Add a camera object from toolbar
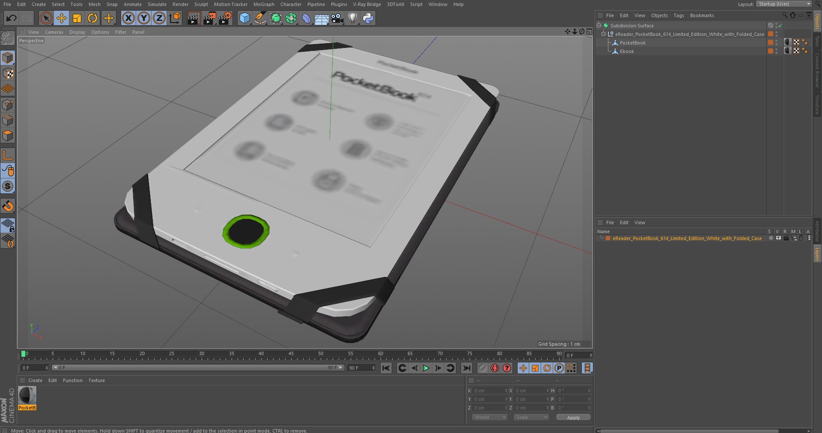This screenshot has height=433, width=822. (x=337, y=18)
